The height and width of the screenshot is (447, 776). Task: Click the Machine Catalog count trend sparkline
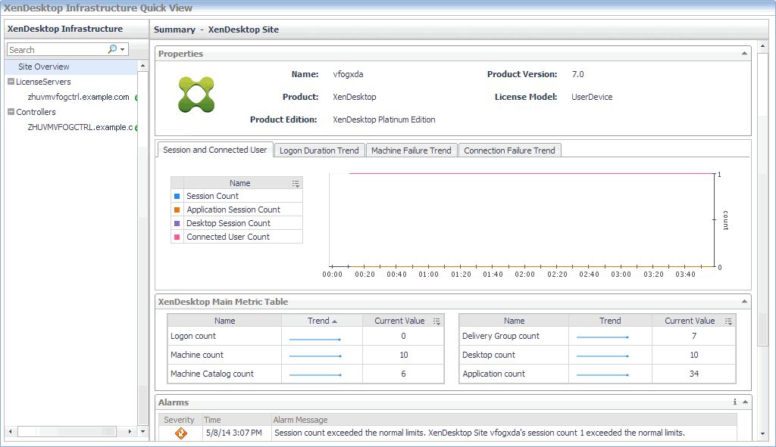[314, 375]
